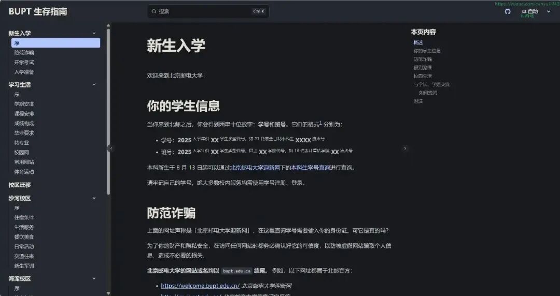
Task: Click the Ctrl K shortcut badge
Action: click(259, 11)
